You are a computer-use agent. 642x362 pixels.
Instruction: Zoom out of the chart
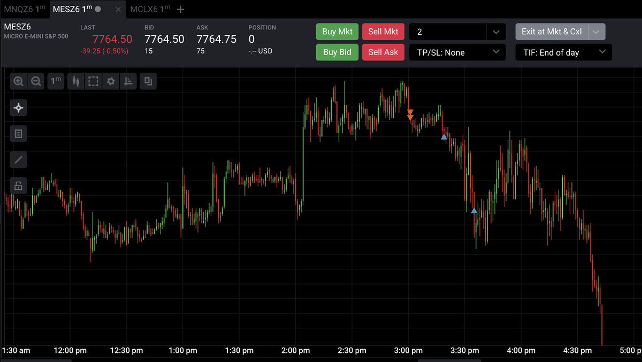[x=36, y=81]
